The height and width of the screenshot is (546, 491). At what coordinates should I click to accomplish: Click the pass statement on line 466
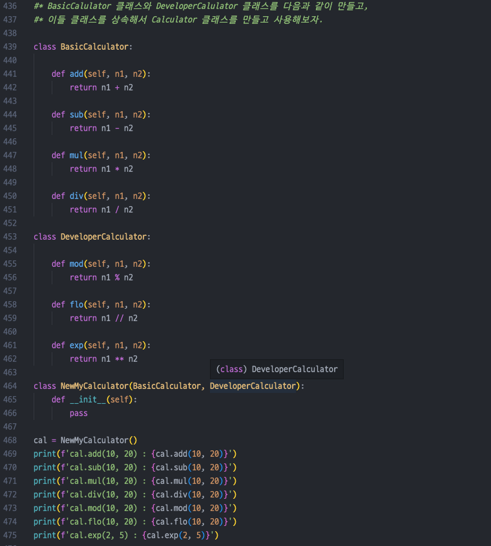(79, 414)
